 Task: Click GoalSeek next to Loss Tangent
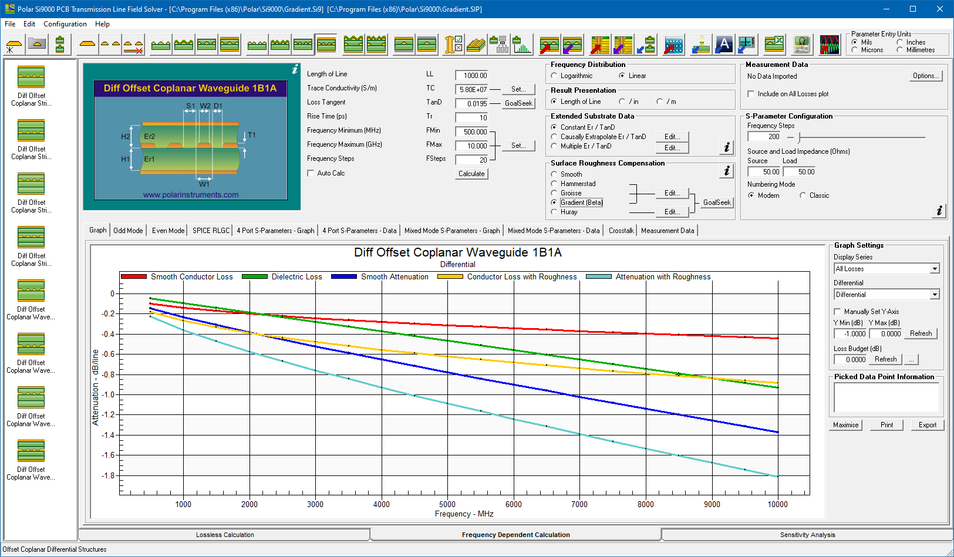[518, 103]
